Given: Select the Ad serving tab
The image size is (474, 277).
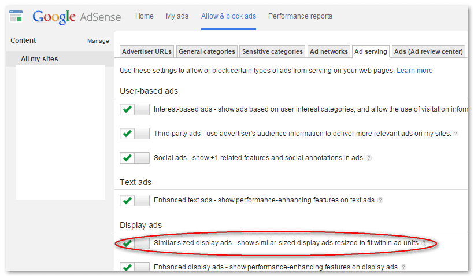Looking at the screenshot, I should [371, 51].
